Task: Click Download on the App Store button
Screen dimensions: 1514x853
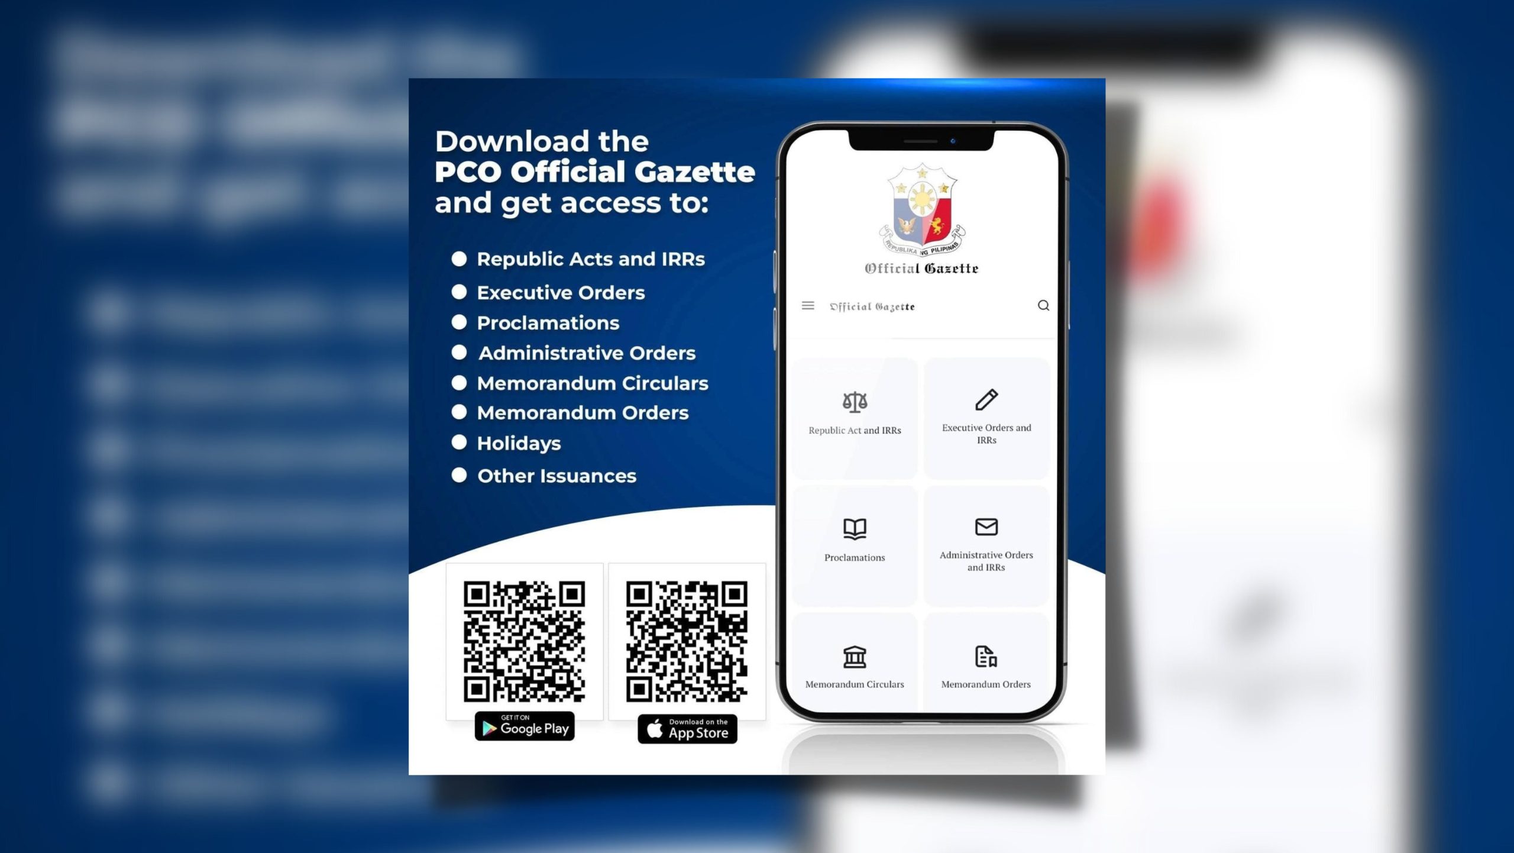Action: [685, 728]
